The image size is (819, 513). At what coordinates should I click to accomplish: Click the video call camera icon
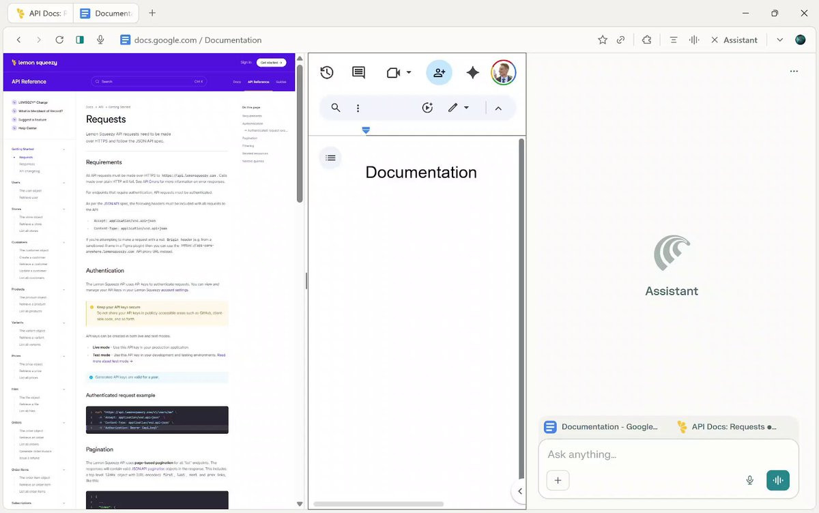(x=393, y=72)
